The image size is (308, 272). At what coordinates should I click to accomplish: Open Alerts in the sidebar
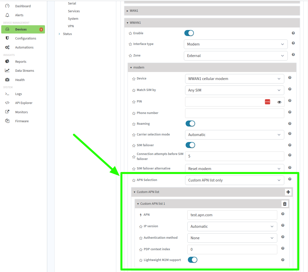(19, 15)
